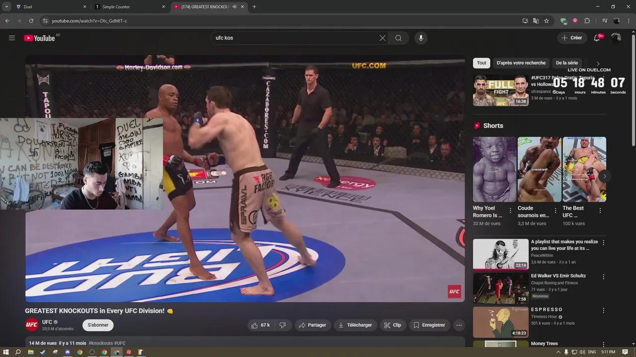This screenshot has width=636, height=357.
Task: Select the 'De la série' filter chip
Action: [x=567, y=63]
